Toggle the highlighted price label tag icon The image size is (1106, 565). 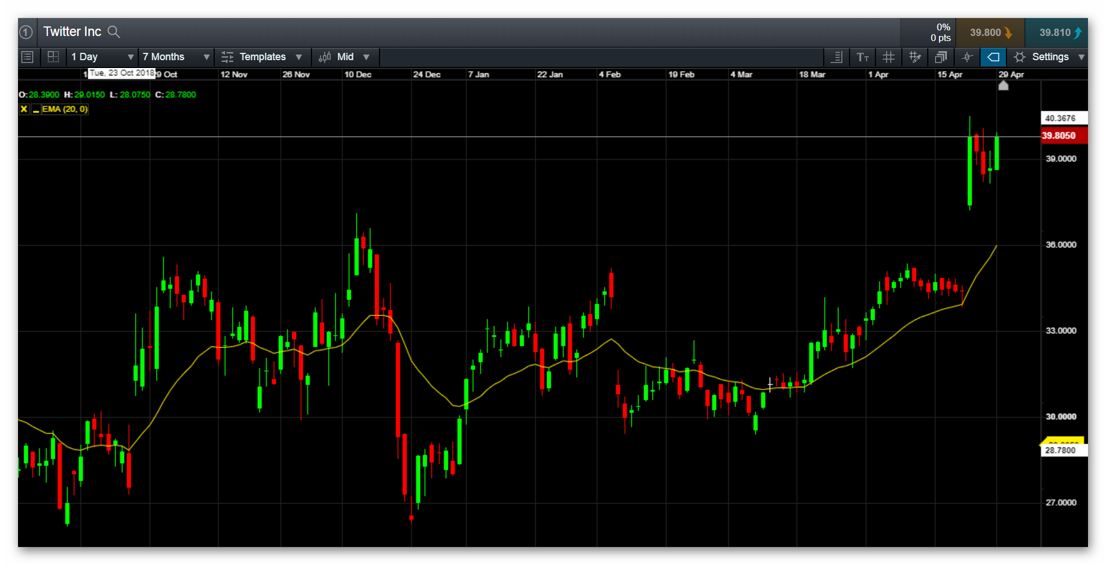(x=993, y=57)
